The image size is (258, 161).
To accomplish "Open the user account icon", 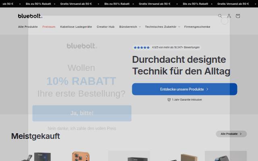I will point(229,16).
